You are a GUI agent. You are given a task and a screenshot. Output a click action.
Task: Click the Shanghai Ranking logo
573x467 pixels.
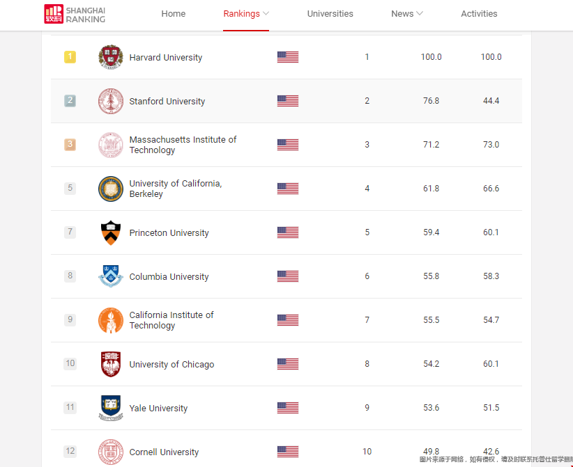(75, 14)
